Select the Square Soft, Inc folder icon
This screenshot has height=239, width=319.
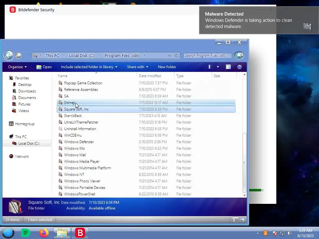[60, 109]
